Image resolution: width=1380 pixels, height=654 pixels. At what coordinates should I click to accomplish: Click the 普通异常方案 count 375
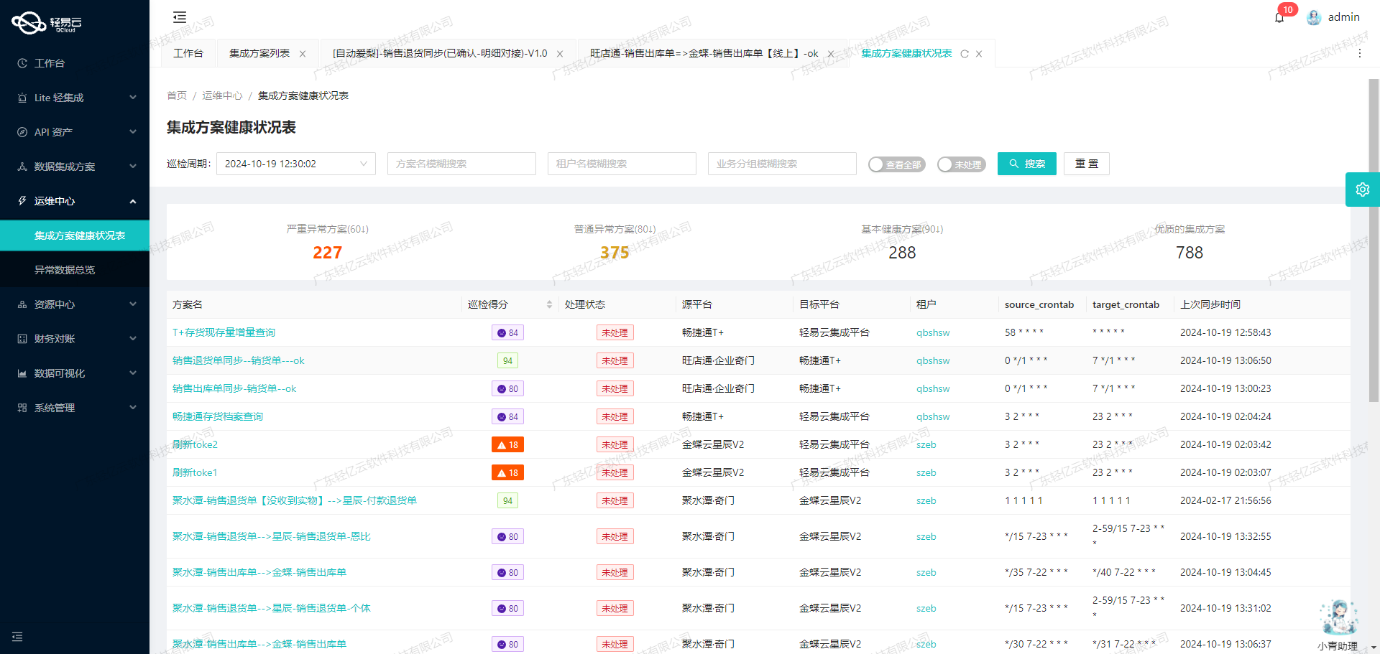[615, 253]
